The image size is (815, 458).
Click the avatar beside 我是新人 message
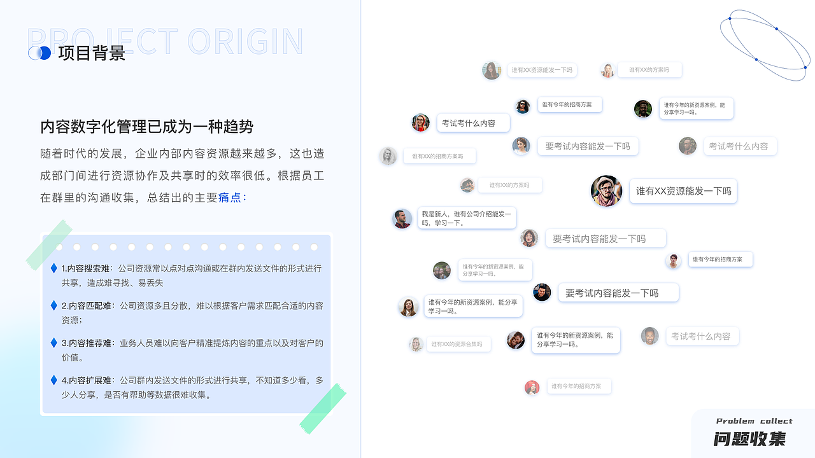coord(402,218)
